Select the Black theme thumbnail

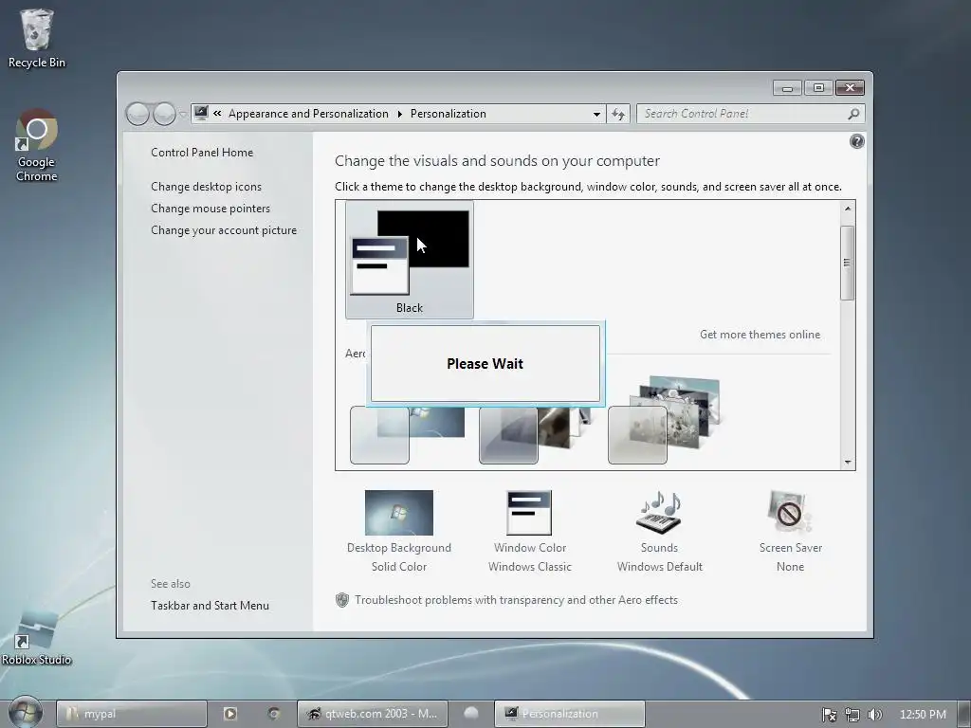coord(410,260)
